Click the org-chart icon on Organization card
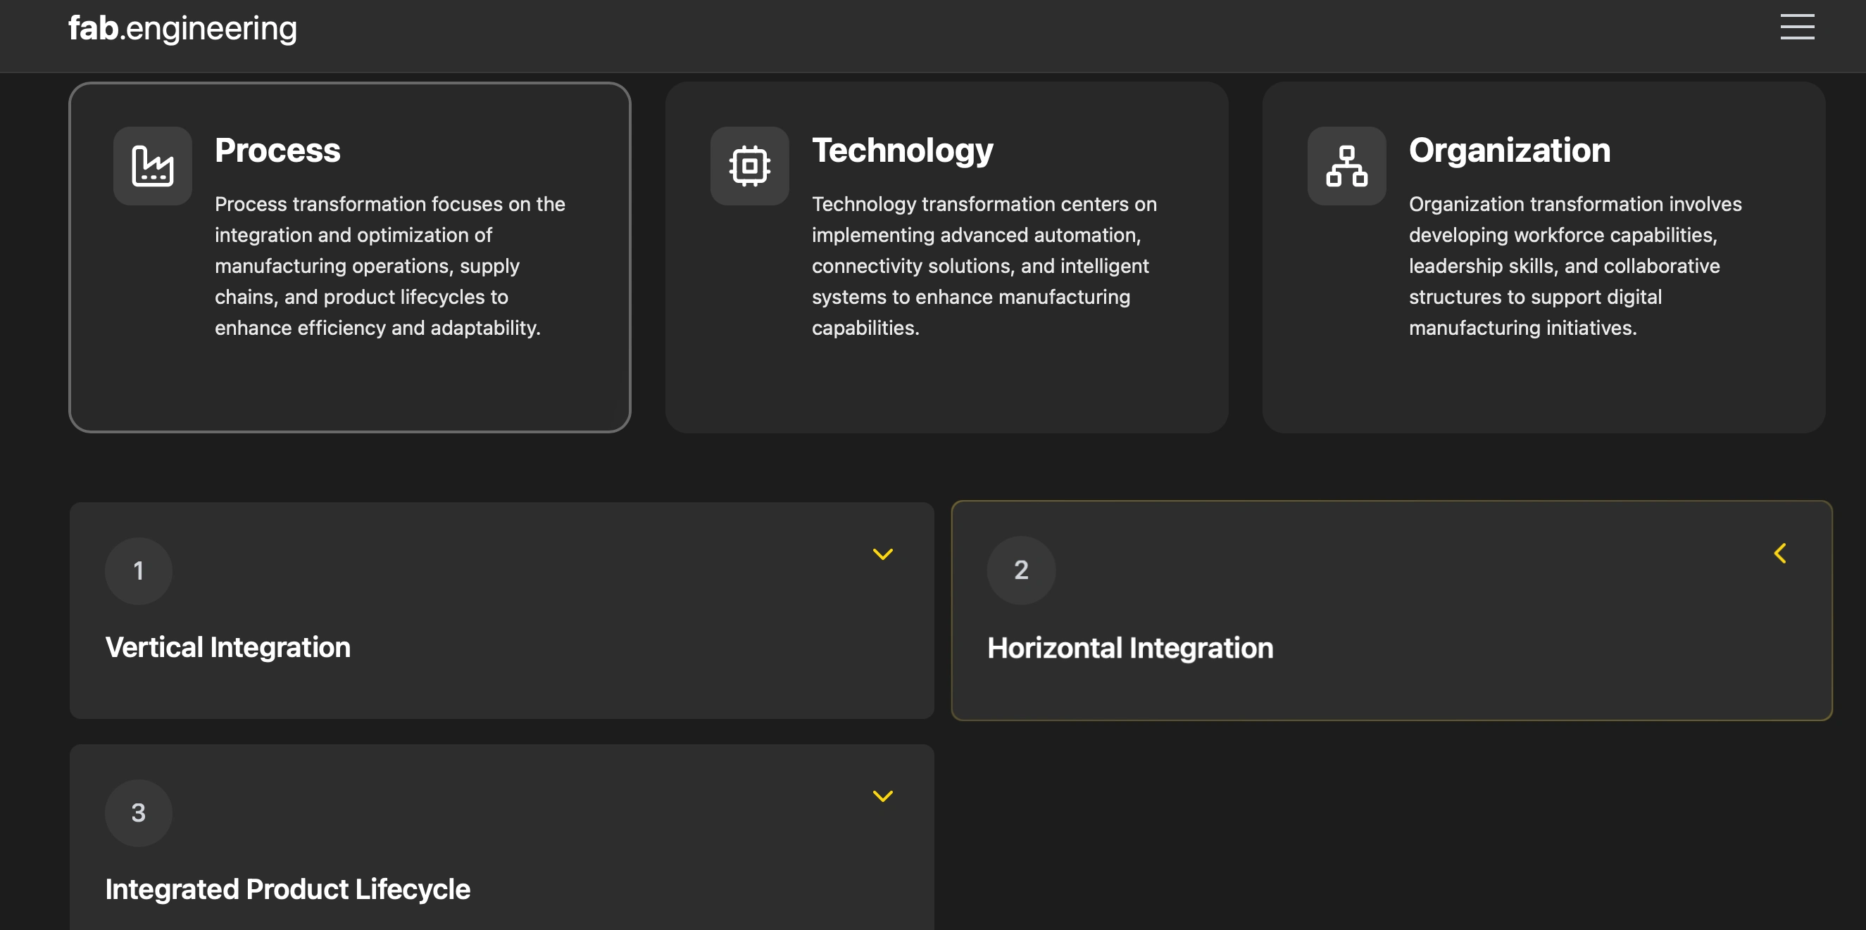The image size is (1866, 930). coord(1346,166)
